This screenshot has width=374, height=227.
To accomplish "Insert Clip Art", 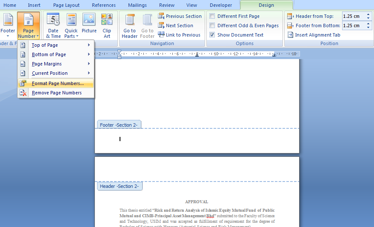I will (x=107, y=26).
